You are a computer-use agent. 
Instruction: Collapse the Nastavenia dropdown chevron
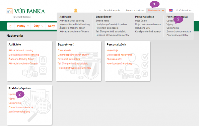tap(163, 11)
